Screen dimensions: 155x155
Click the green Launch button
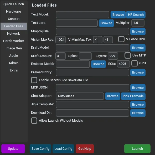(x=137, y=149)
